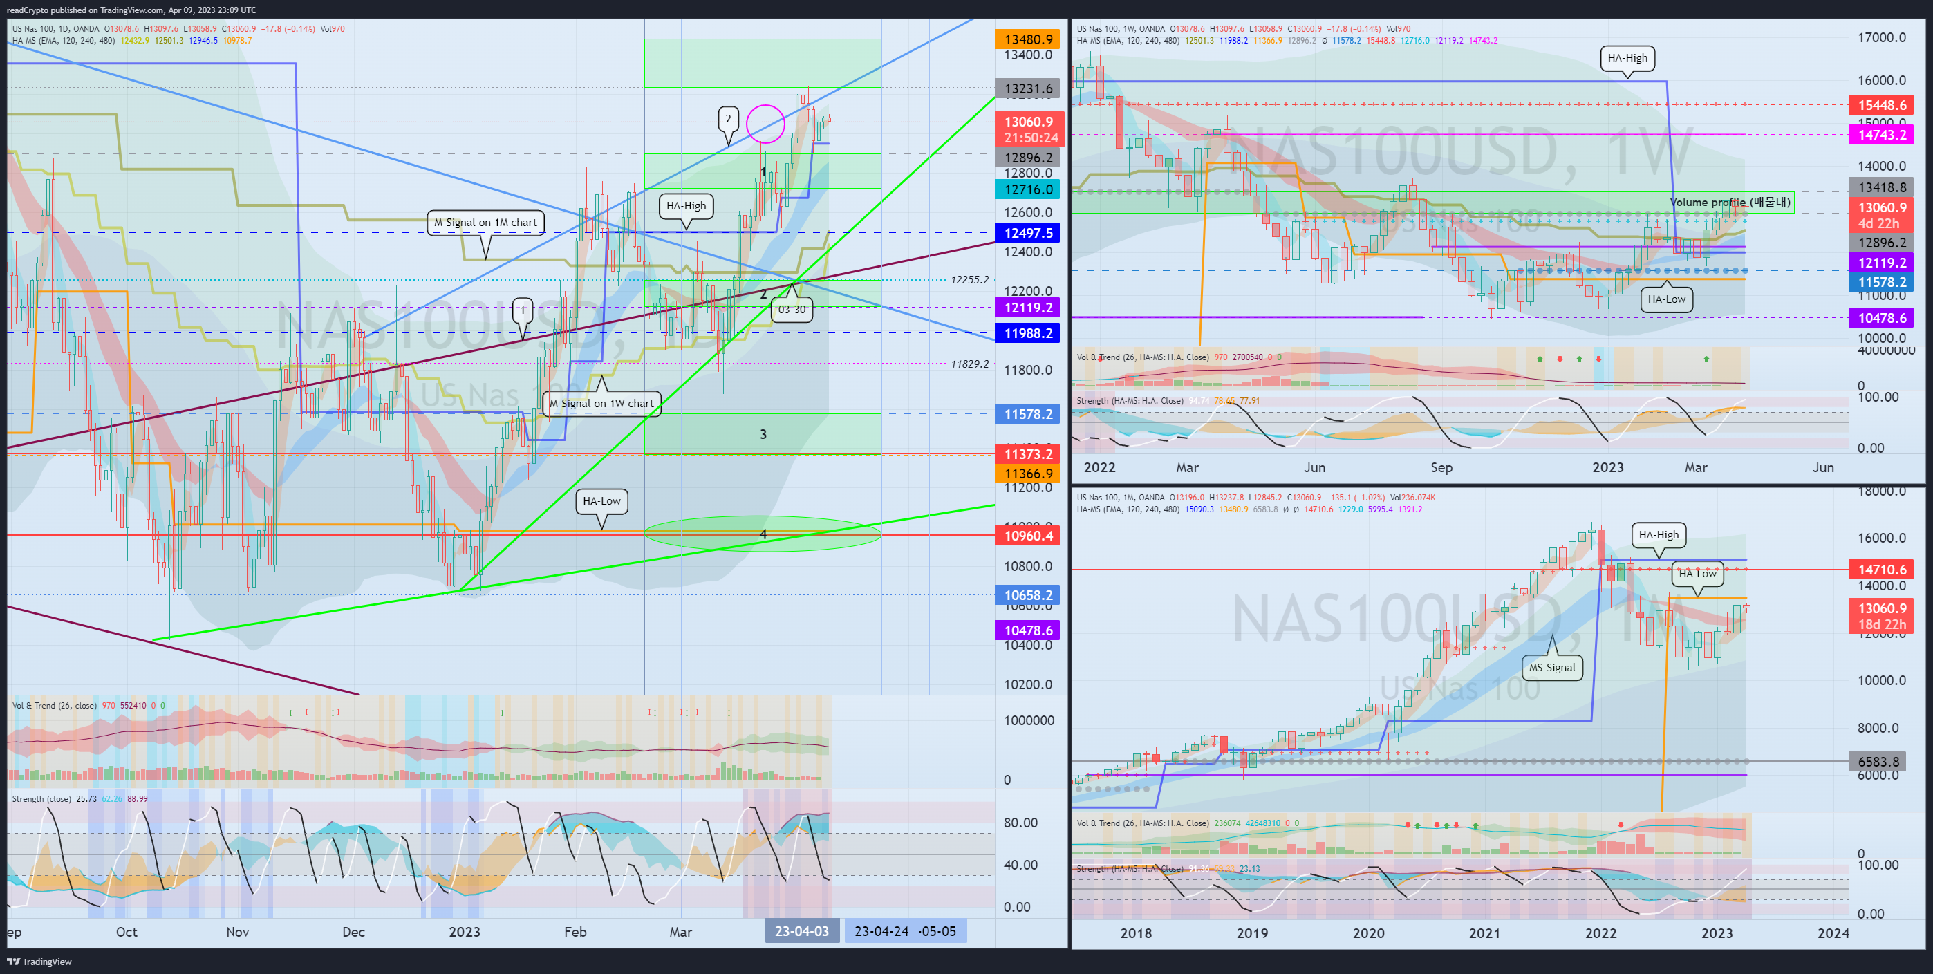Click the 14710.6 red price label on monthly chart
1933x974 pixels.
(1881, 570)
